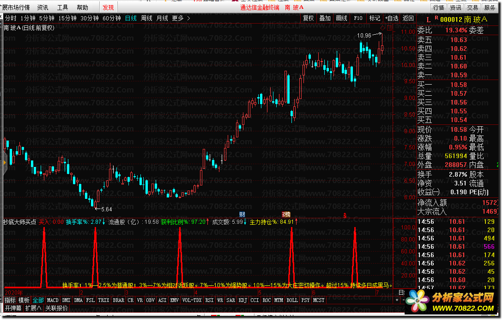Choose the FSL indicator
This screenshot has height=320, width=503.
pos(91,300)
